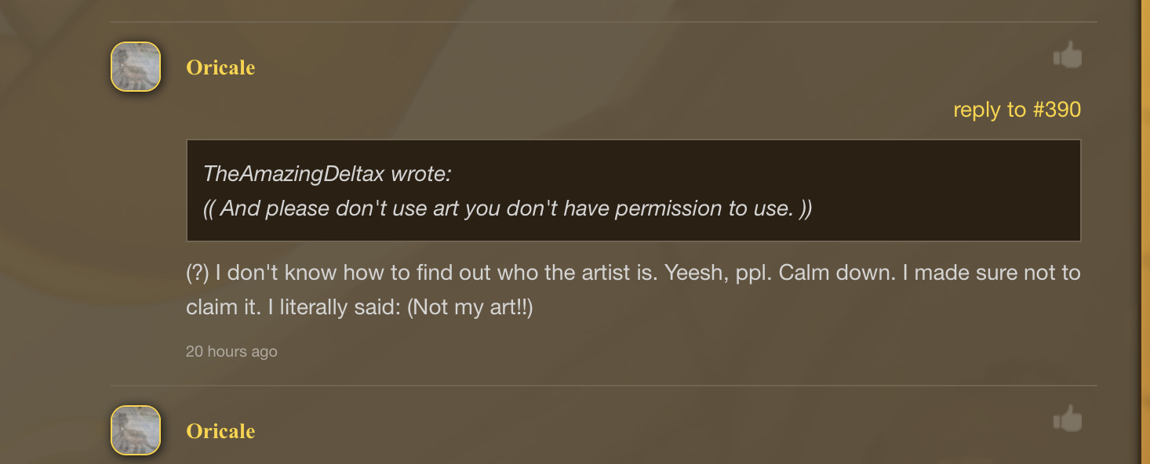The width and height of the screenshot is (1150, 464).
Task: Like the Oricale comment replying to #390
Action: (1067, 56)
